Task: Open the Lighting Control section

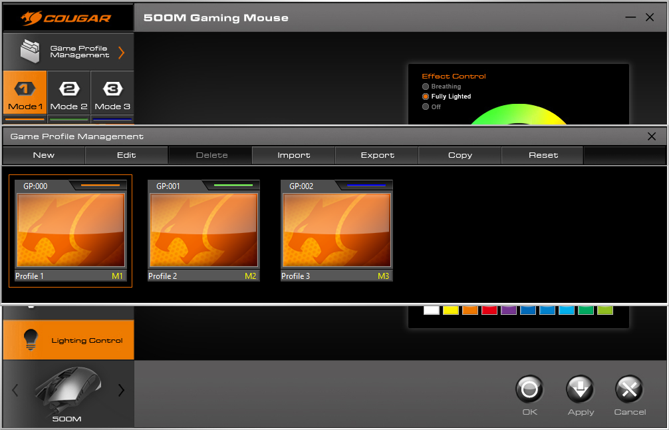Action: [x=68, y=340]
